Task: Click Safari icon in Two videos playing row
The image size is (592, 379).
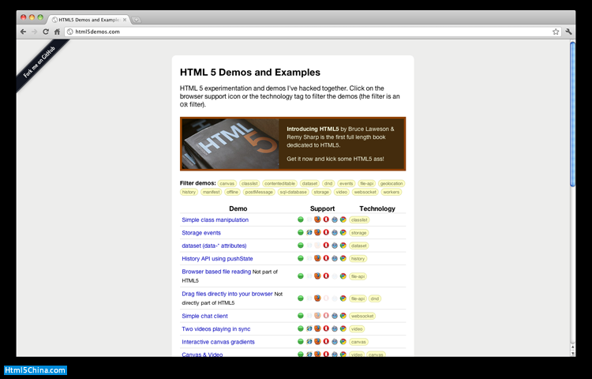Action: tap(335, 328)
